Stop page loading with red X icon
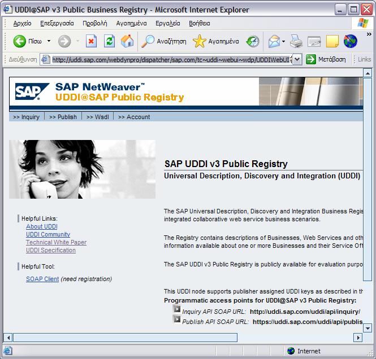376x359 pixels. (91, 41)
